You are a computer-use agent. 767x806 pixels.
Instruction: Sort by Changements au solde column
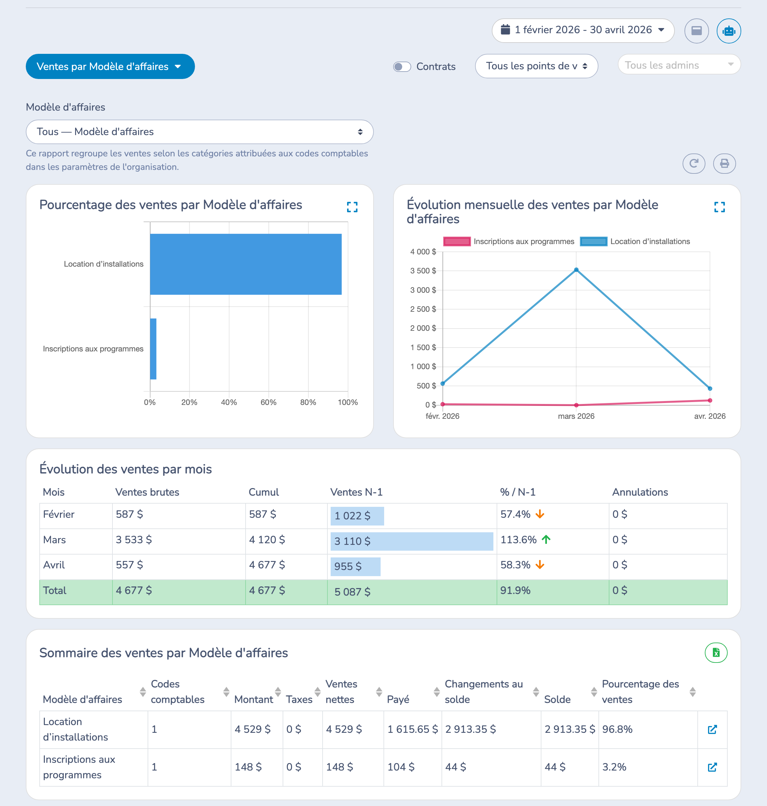[x=536, y=692]
